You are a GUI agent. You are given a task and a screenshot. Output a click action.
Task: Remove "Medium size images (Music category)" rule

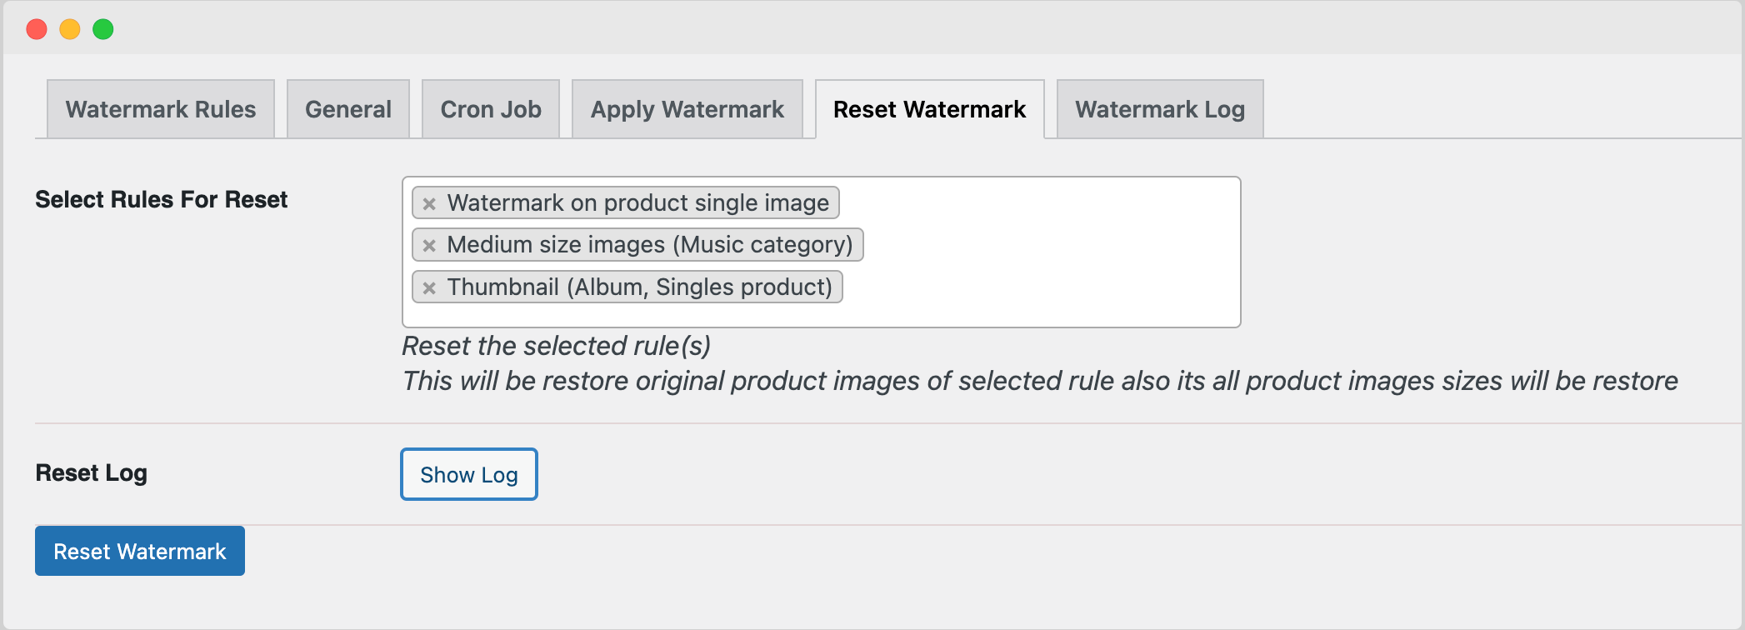point(429,245)
